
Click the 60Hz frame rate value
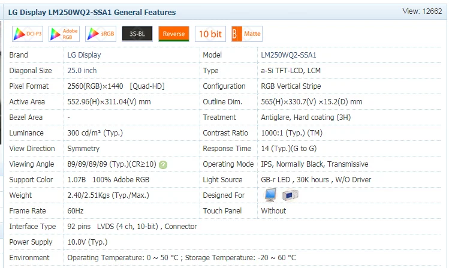pyautogui.click(x=76, y=211)
